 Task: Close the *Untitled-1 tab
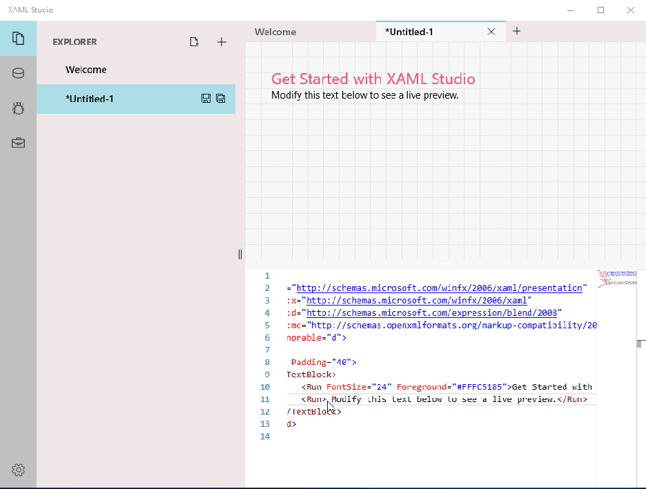[491, 32]
